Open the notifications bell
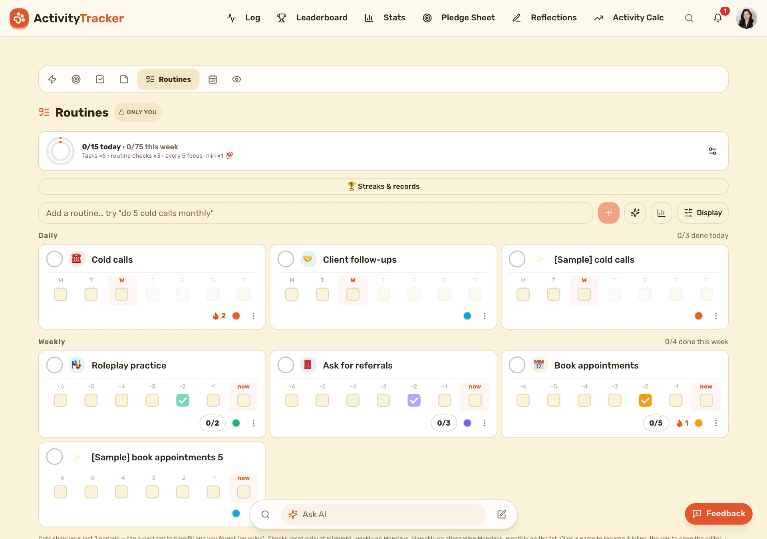Screen dimensions: 767x539 (718, 18)
